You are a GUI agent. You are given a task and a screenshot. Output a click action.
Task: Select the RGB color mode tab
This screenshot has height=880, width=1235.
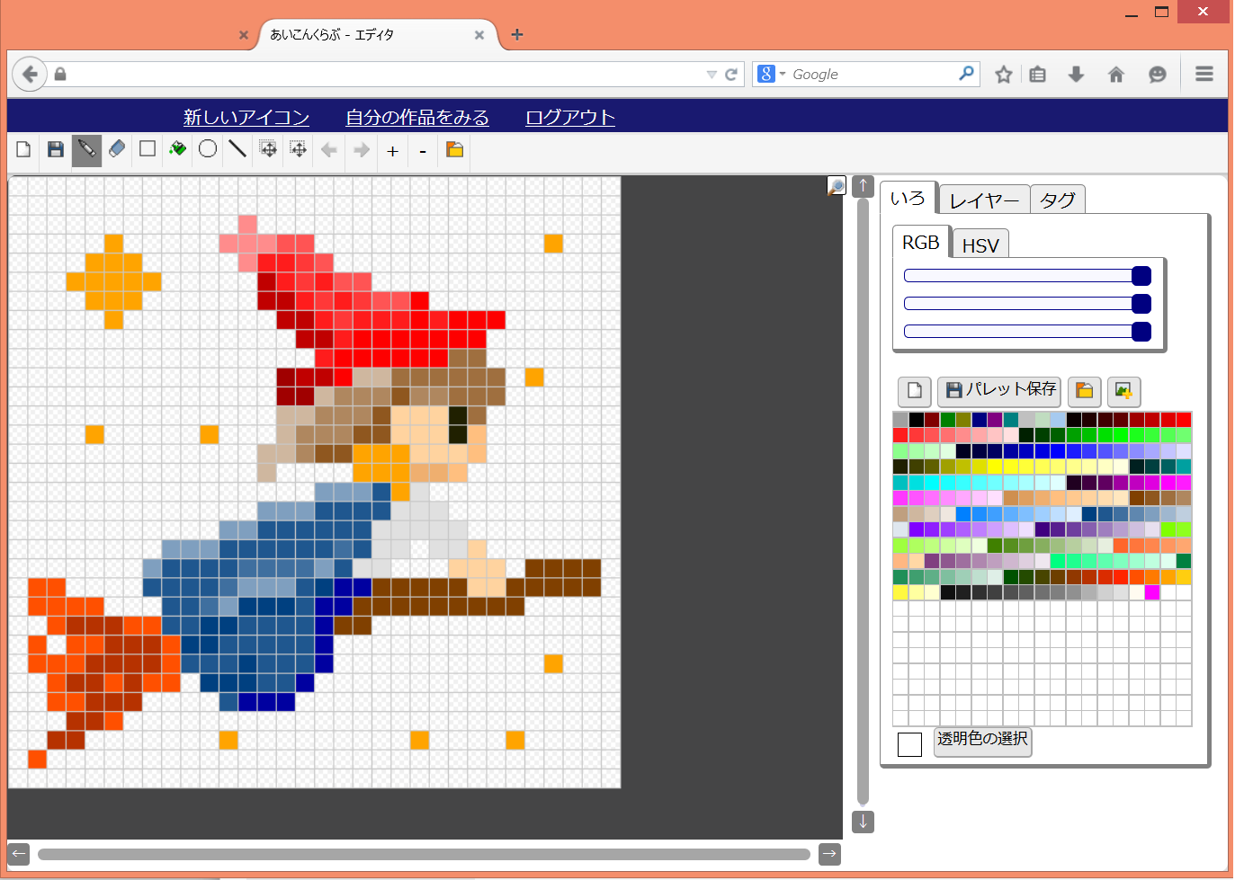[x=921, y=243]
